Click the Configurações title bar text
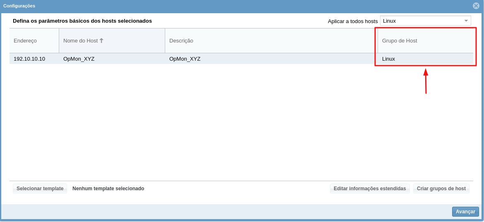This screenshot has height=222, width=484. 19,6
